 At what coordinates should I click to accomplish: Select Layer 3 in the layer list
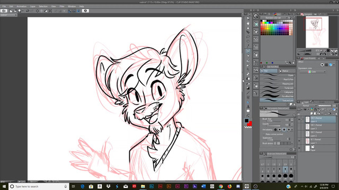click(321, 127)
